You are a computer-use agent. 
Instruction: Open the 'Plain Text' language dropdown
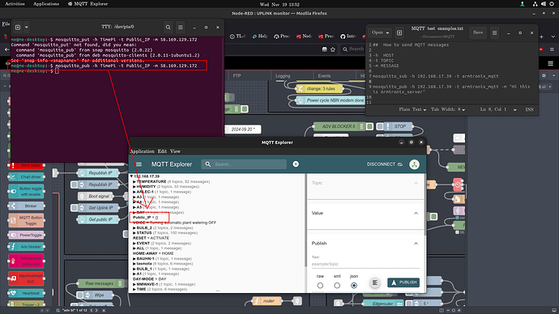412,109
